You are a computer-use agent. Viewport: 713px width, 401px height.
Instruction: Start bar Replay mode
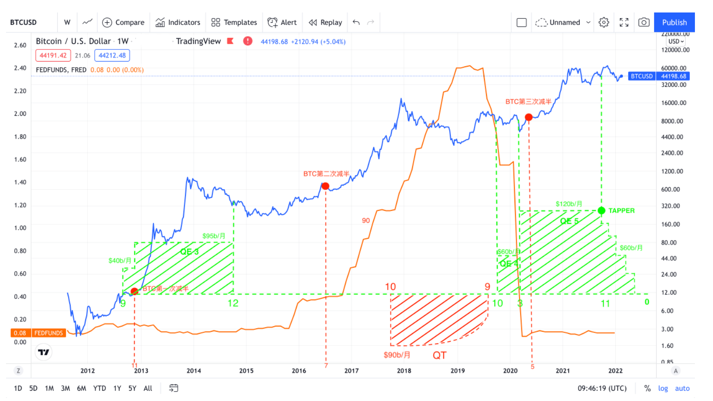(325, 22)
